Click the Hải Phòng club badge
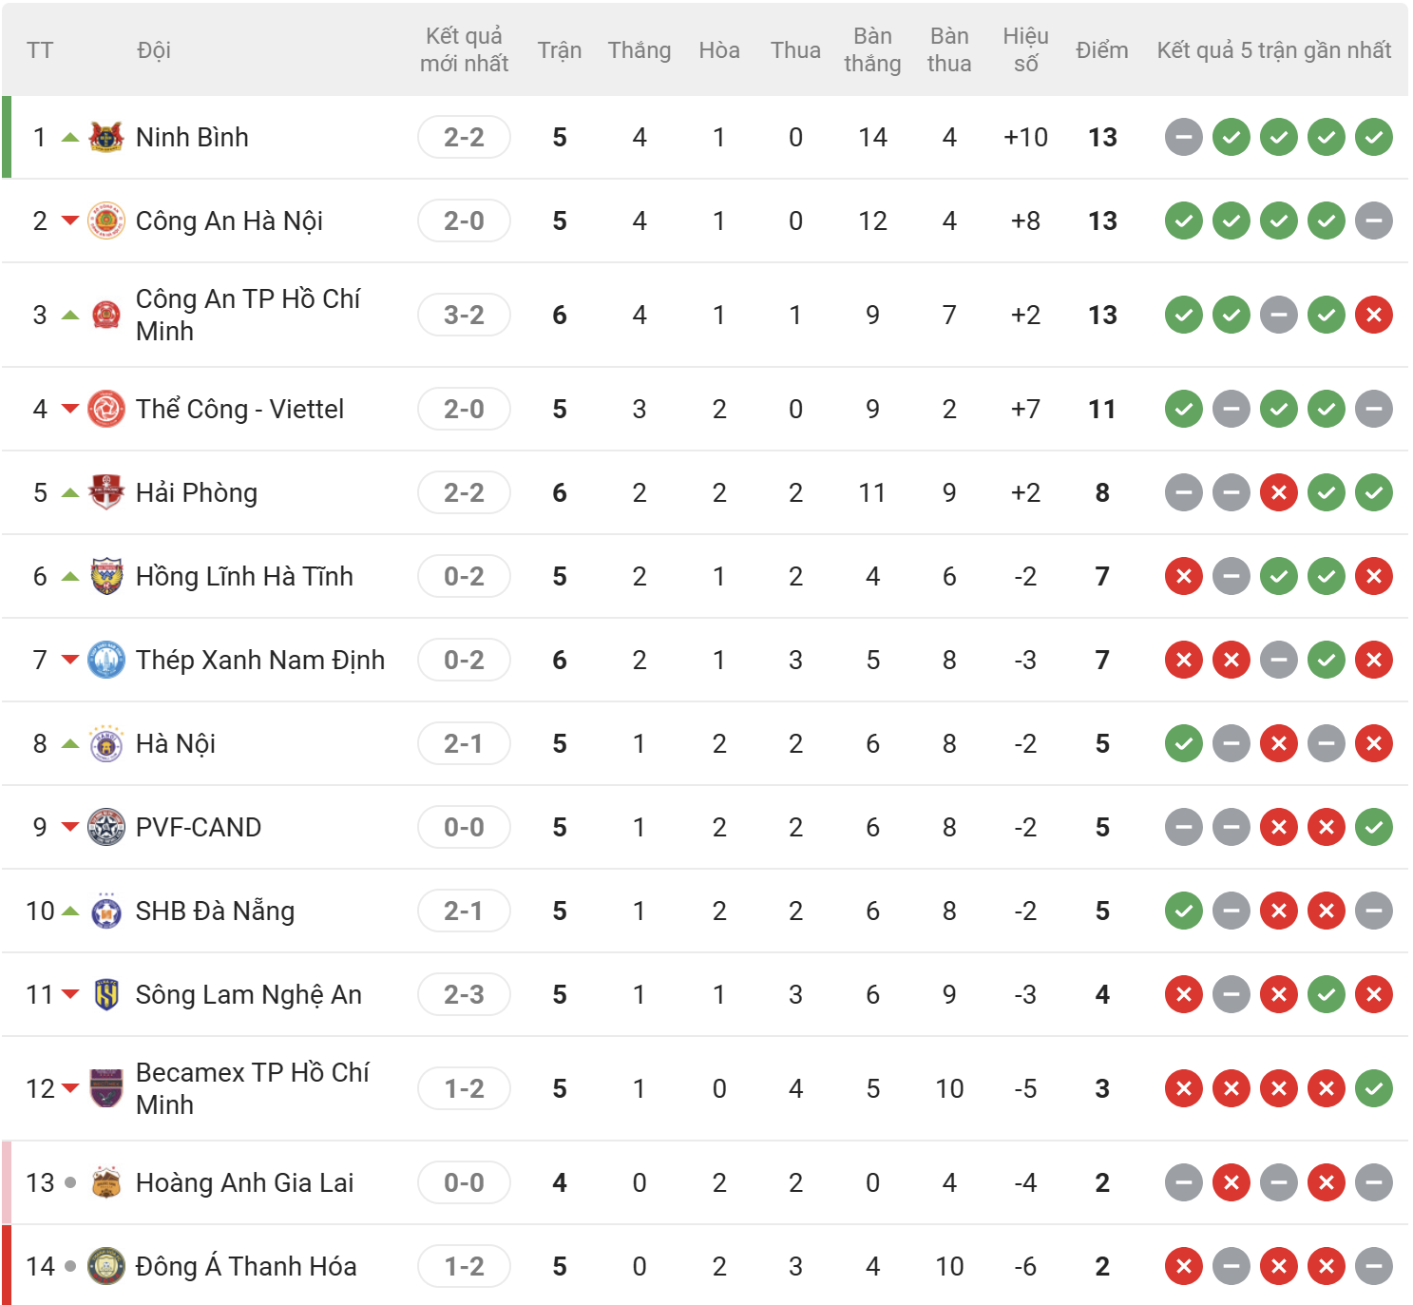The height and width of the screenshot is (1305, 1413). click(106, 492)
